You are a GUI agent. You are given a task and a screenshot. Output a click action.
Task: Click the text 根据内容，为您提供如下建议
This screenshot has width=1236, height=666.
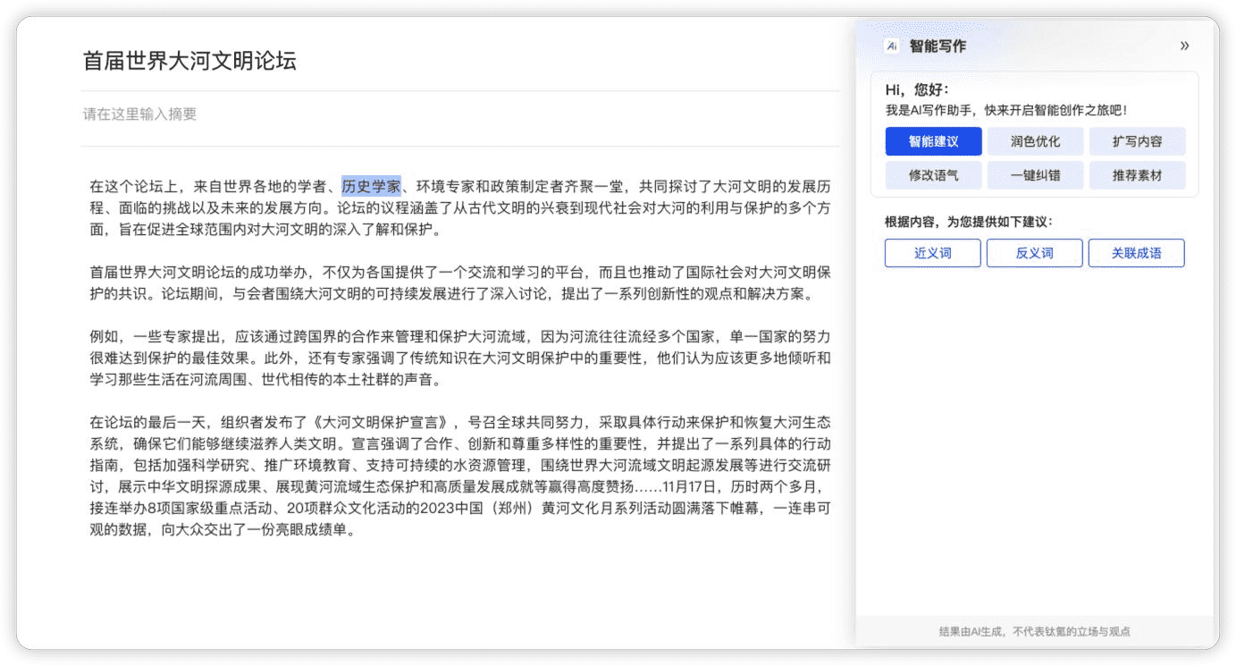(969, 222)
